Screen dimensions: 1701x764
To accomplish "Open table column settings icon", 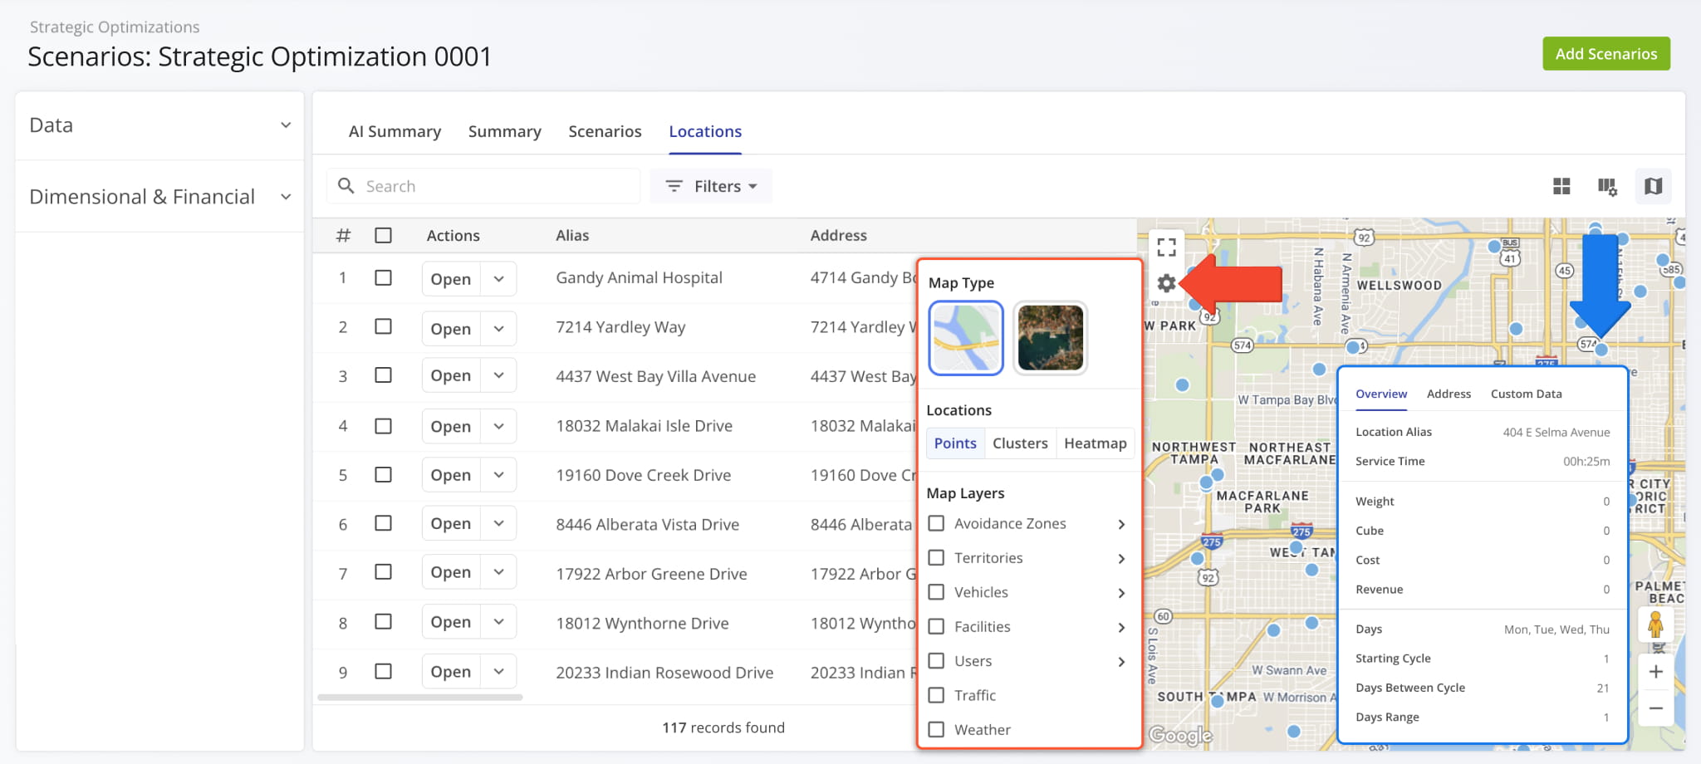I will 1607,186.
